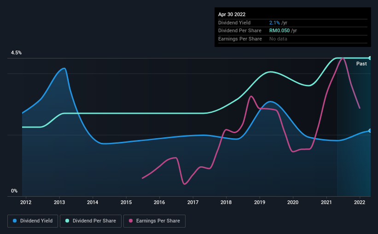Click the Past region label
This screenshot has width=378, height=234.
361,64
